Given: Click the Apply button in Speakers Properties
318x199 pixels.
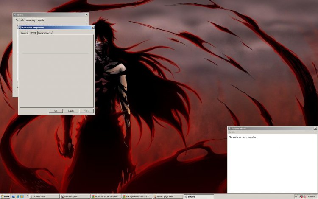Looking at the screenshot, I should tap(86, 111).
